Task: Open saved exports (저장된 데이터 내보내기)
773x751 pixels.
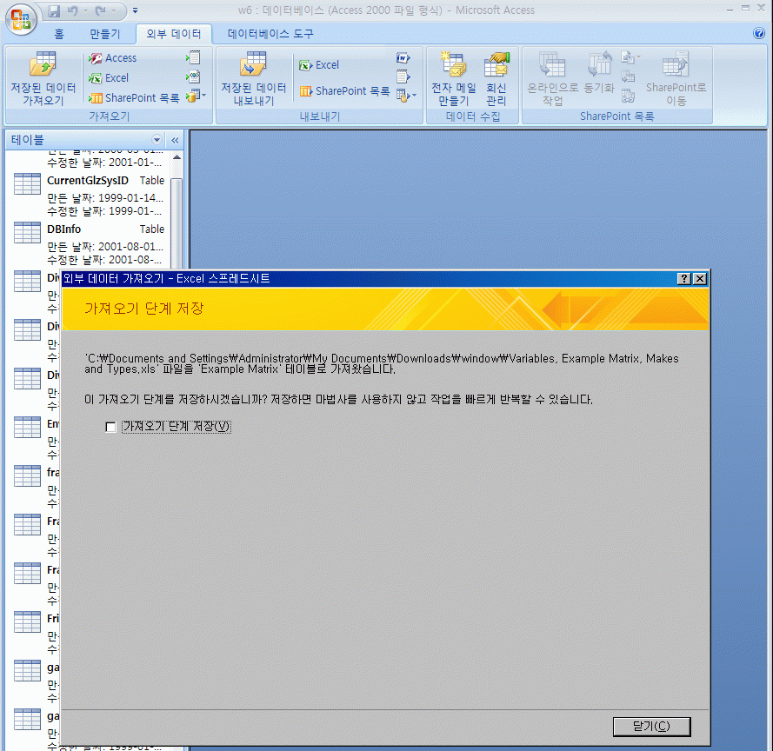Action: click(253, 78)
